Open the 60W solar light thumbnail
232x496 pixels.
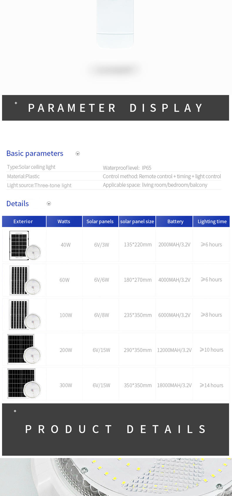(x=25, y=280)
